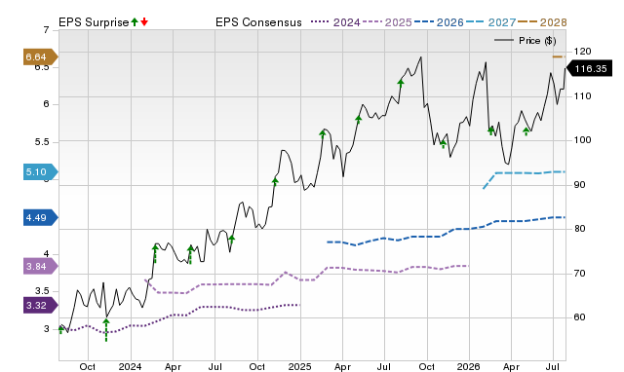Screen dimensions: 624x372
Task: Click the 3.32 EPS value tag
Action: tap(41, 306)
